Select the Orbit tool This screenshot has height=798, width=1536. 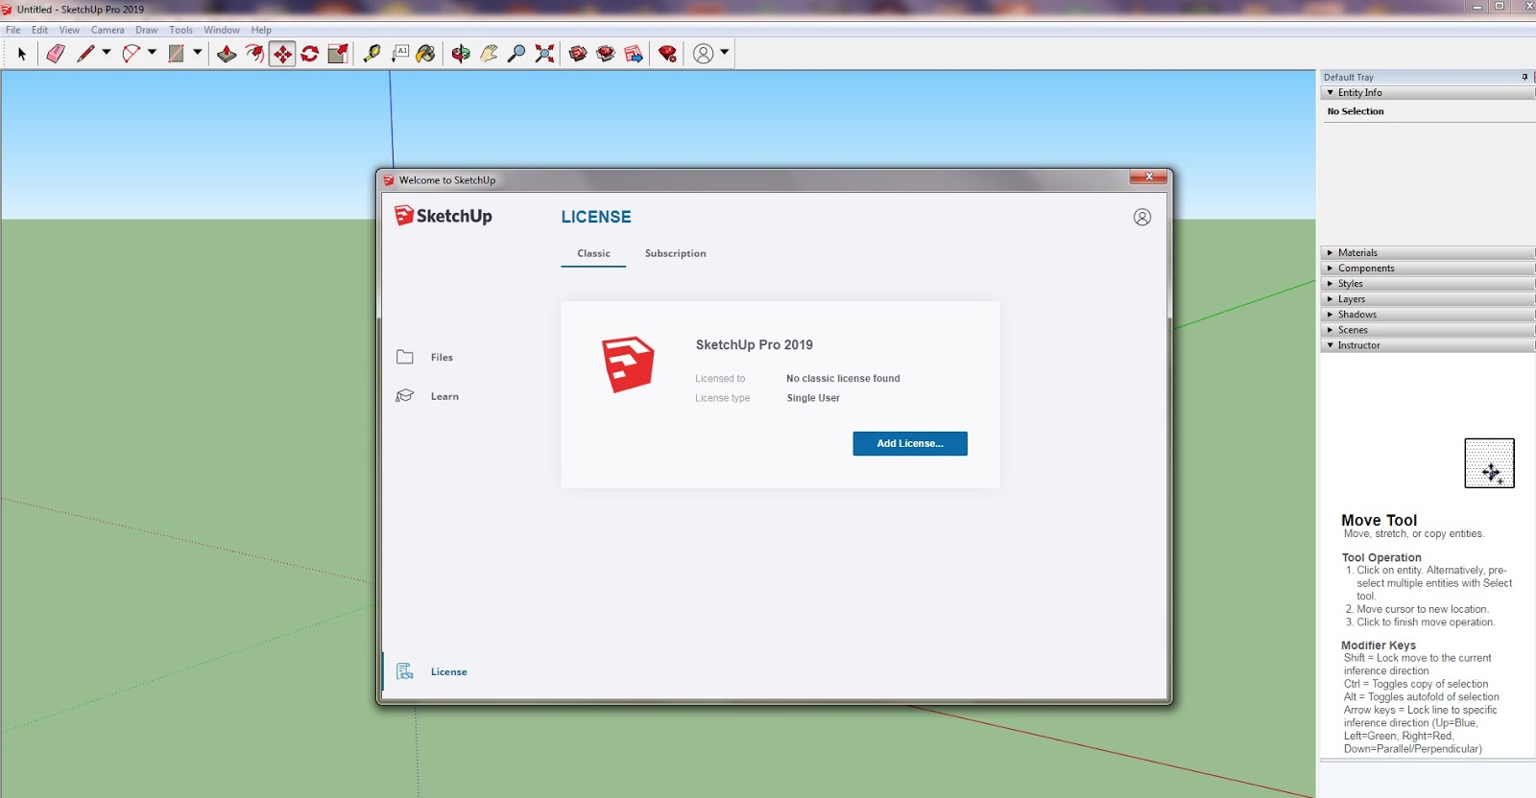pyautogui.click(x=461, y=54)
